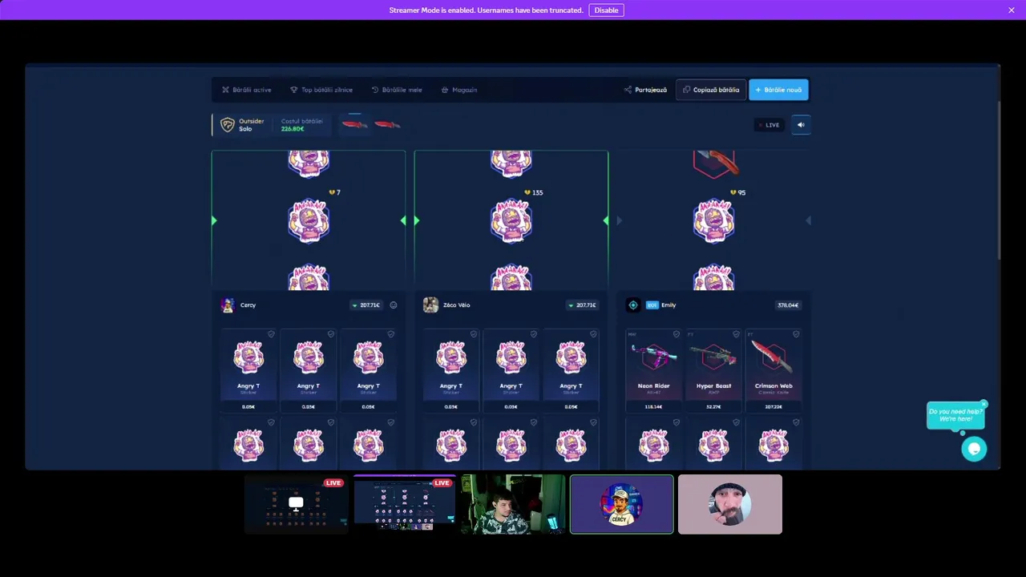The image size is (1026, 577).
Task: Start a new battle with Bătălie nouă
Action: click(x=778, y=90)
